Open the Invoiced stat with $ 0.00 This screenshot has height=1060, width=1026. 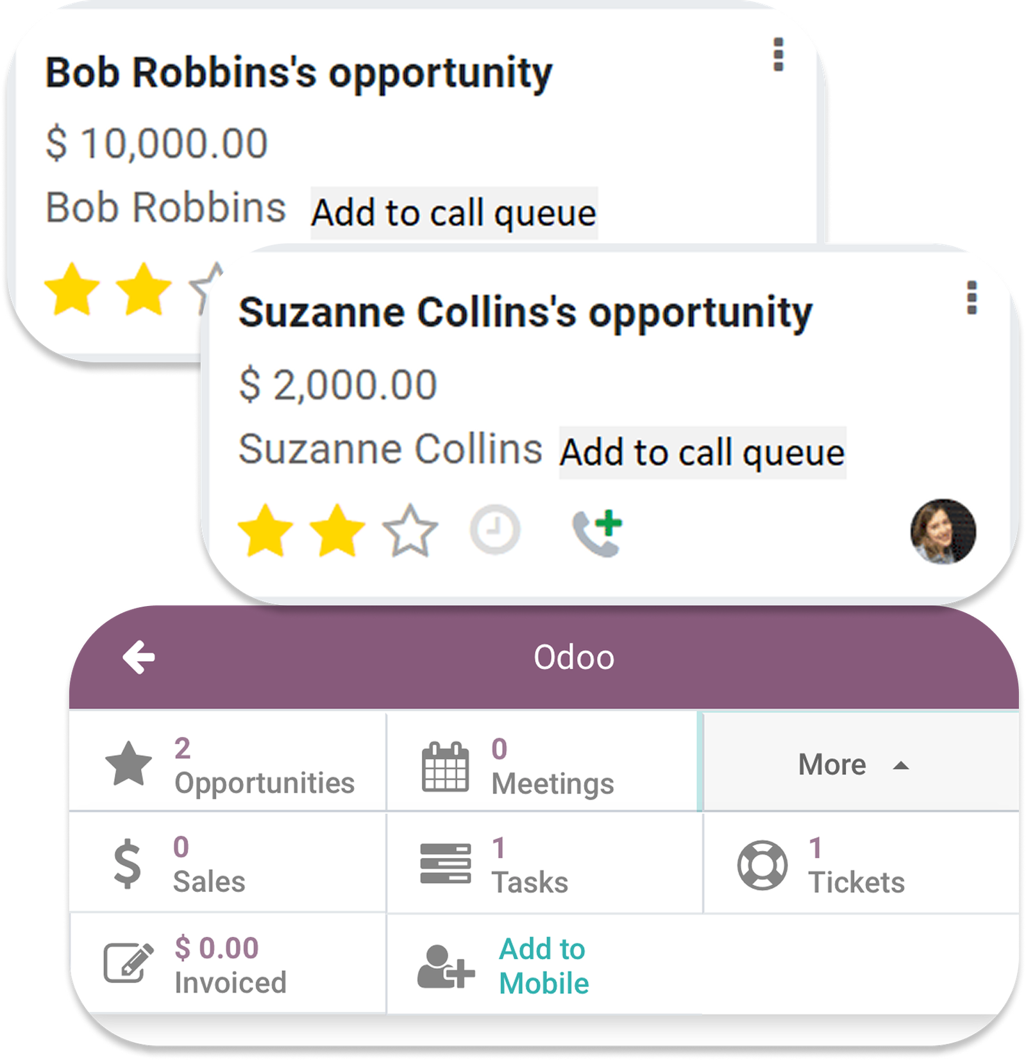[x=217, y=964]
